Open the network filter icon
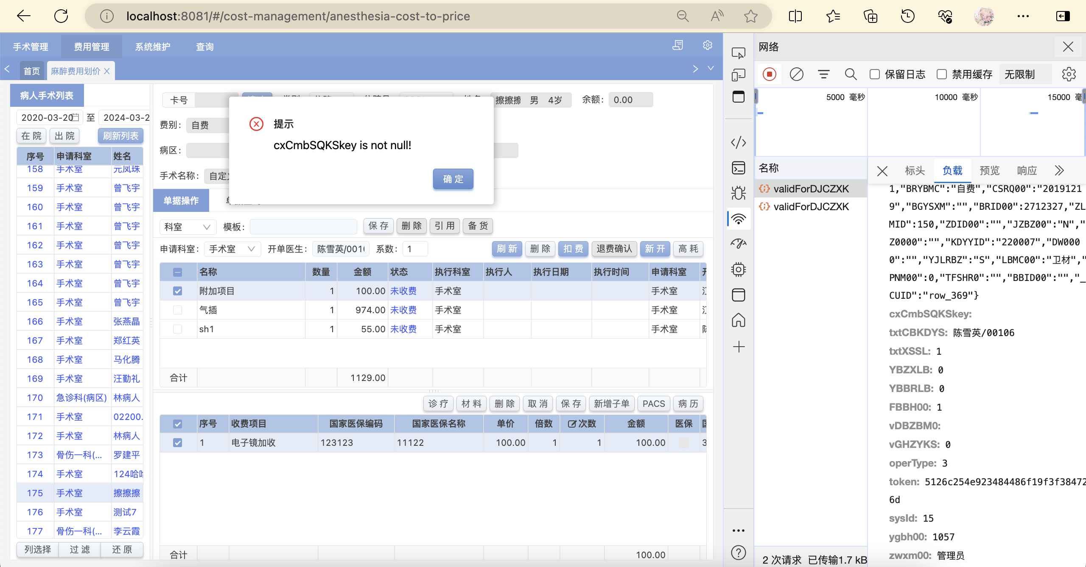The height and width of the screenshot is (567, 1086). click(x=823, y=74)
